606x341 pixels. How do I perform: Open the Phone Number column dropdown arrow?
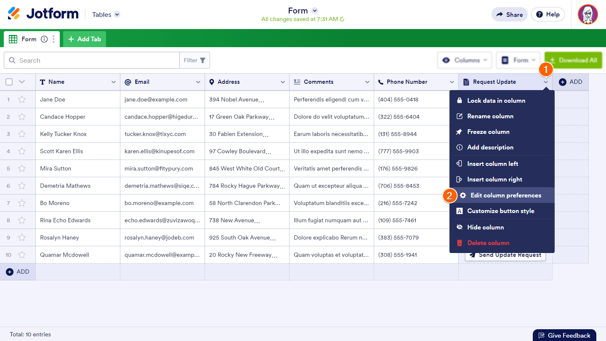(x=452, y=82)
